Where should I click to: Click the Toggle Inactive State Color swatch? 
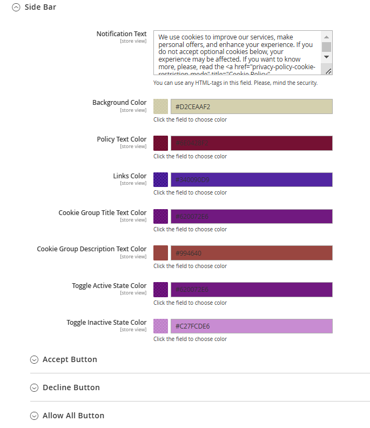coord(161,326)
